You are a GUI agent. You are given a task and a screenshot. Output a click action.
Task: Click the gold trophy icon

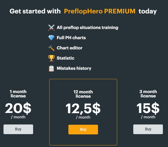click(x=51, y=58)
